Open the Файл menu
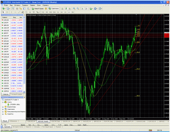170x132 pixels. pos(6,5)
